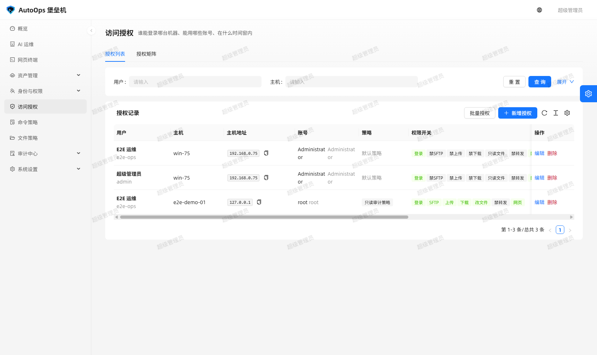This screenshot has width=597, height=355.
Task: Delete the E2E 运维 win-75 authorization
Action: click(x=552, y=153)
